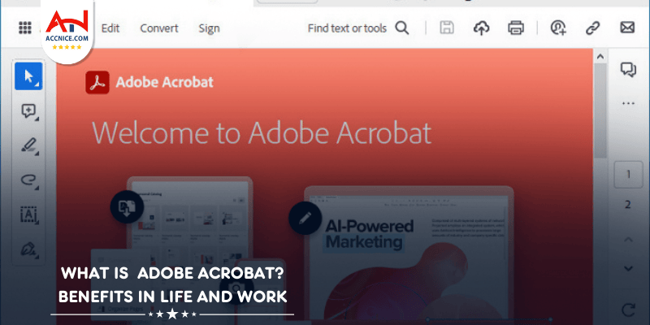Choose the Add text box tool
Image resolution: width=650 pixels, height=325 pixels.
28,214
